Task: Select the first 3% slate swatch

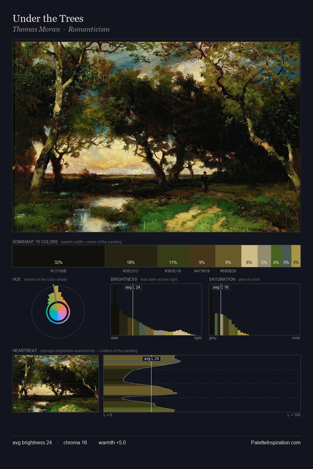Action: click(286, 256)
